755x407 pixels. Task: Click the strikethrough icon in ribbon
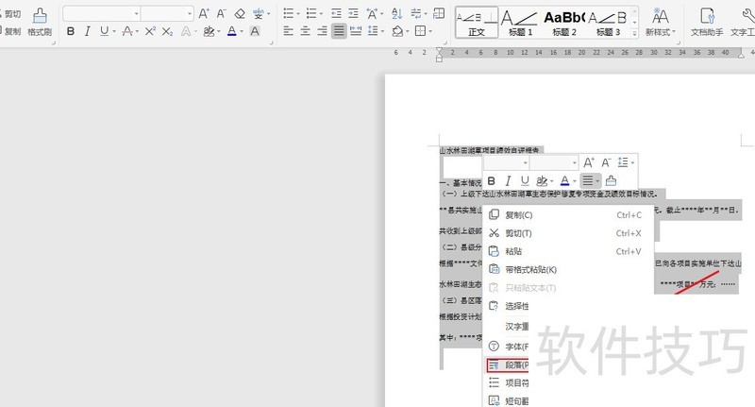pyautogui.click(x=126, y=31)
